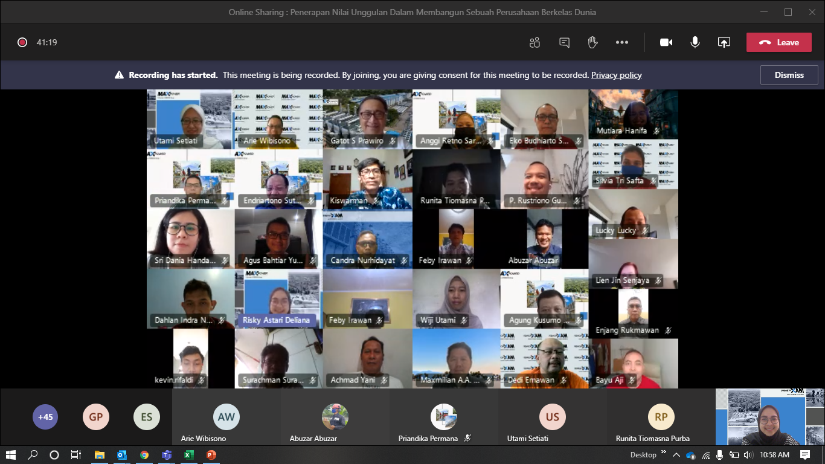Select Dedi Emawan's video tile
Viewport: 825px width, 464px height.
click(544, 358)
